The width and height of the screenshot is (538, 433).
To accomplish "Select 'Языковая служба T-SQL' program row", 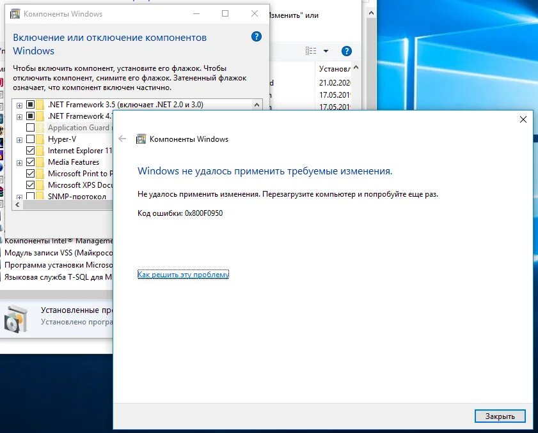I will pos(57,277).
